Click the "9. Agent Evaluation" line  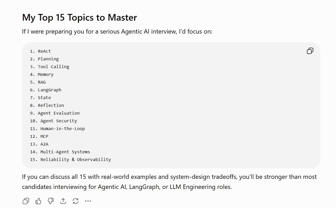click(x=55, y=113)
